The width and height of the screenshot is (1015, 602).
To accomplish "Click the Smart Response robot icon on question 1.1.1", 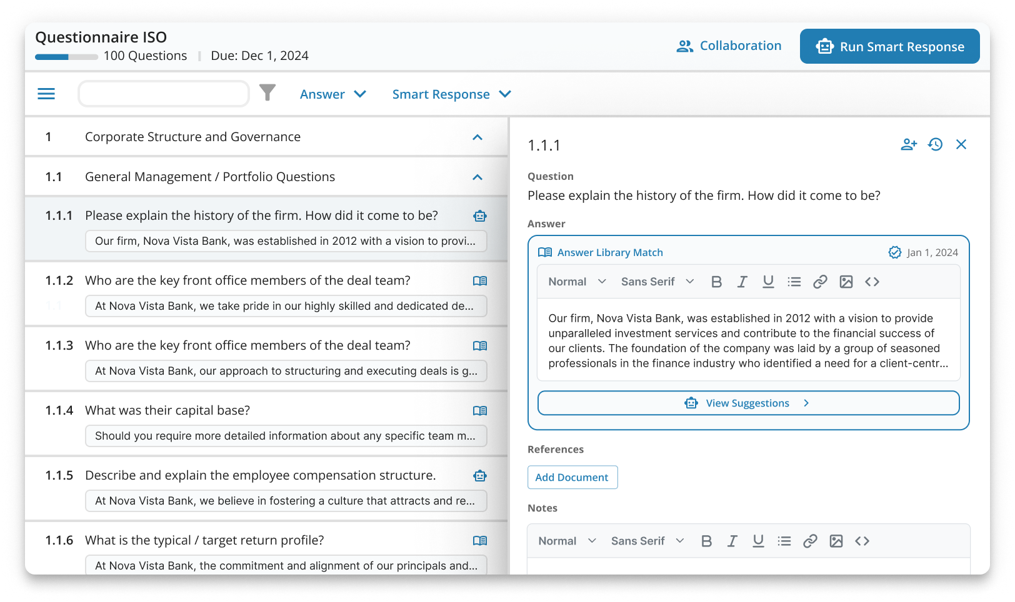I will coord(480,216).
